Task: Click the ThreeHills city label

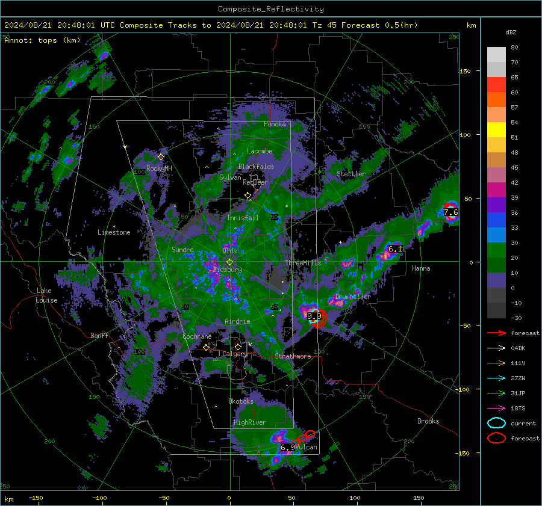Action: 303,263
